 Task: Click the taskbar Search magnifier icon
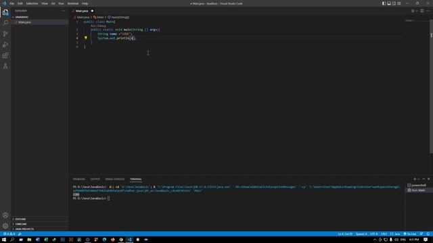(12, 240)
